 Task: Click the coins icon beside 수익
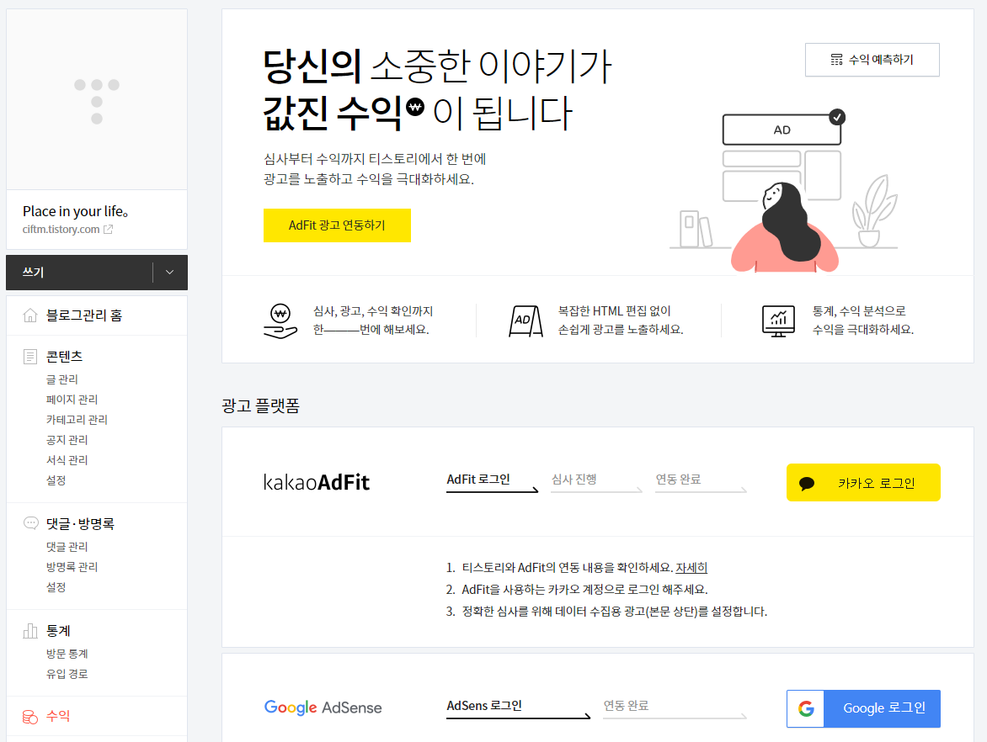[x=30, y=716]
